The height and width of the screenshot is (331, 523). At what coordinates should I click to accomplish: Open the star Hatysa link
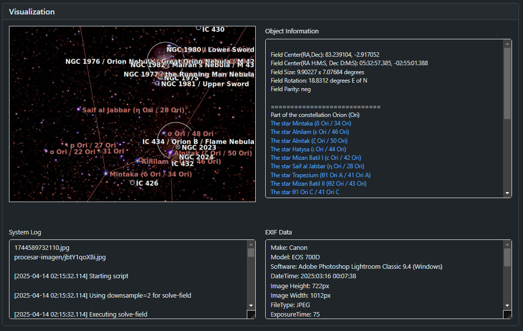pyautogui.click(x=308, y=149)
